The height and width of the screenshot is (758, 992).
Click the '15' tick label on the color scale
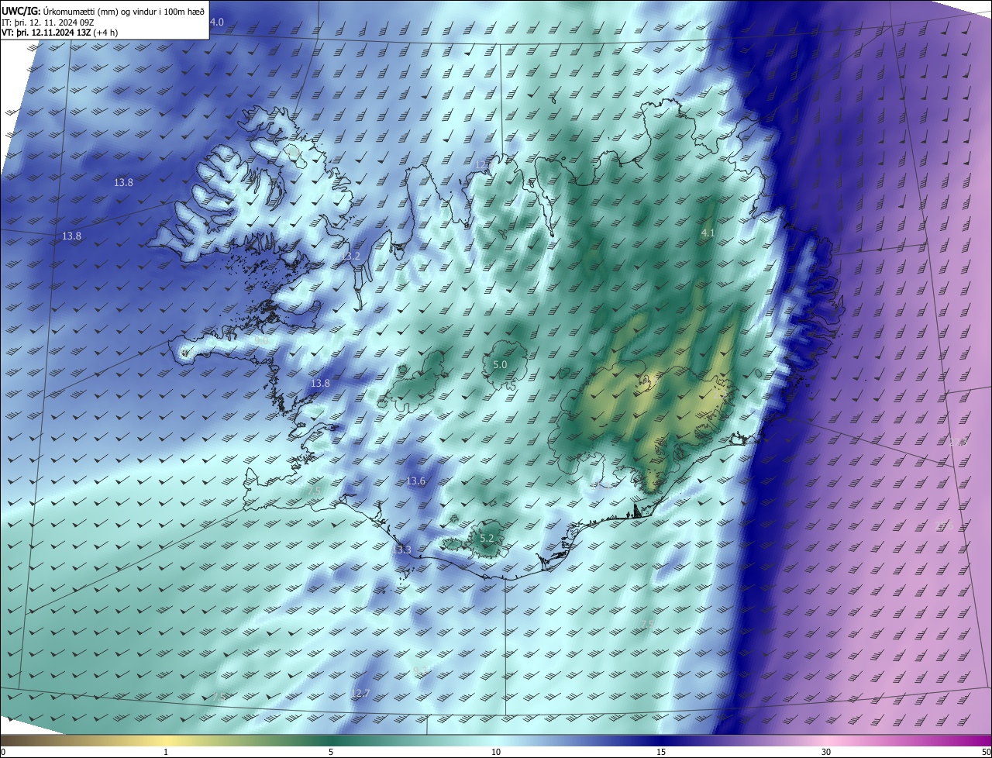661,752
